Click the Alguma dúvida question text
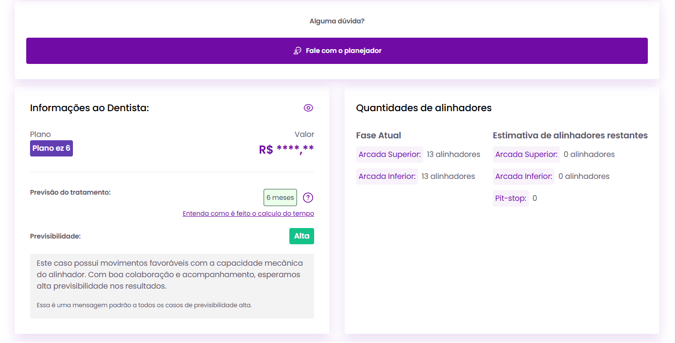The image size is (675, 343). pos(337,21)
